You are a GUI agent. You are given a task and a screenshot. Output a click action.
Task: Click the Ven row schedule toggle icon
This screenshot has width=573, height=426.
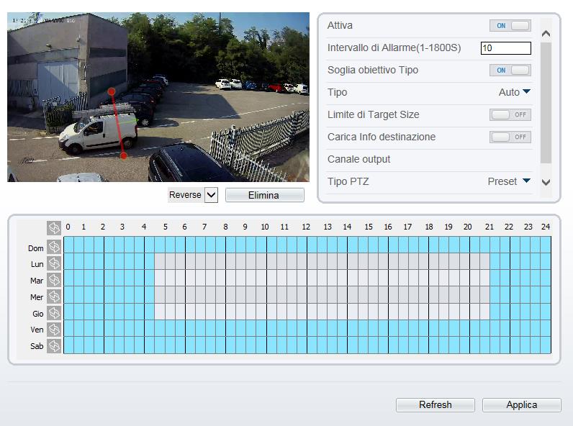pos(54,329)
